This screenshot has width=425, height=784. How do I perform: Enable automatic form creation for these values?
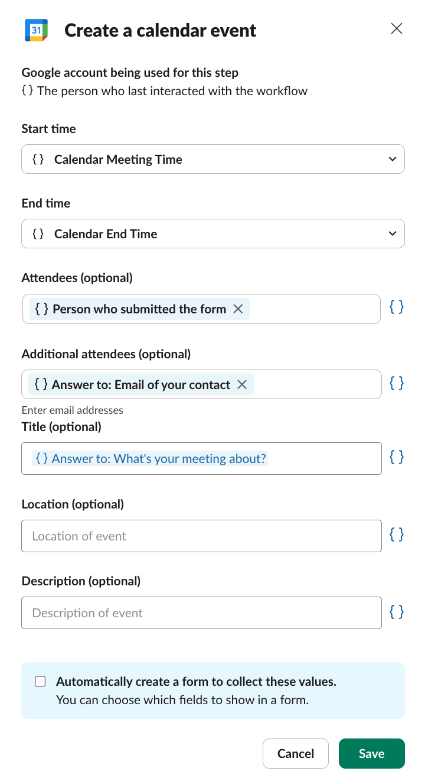pyautogui.click(x=40, y=681)
